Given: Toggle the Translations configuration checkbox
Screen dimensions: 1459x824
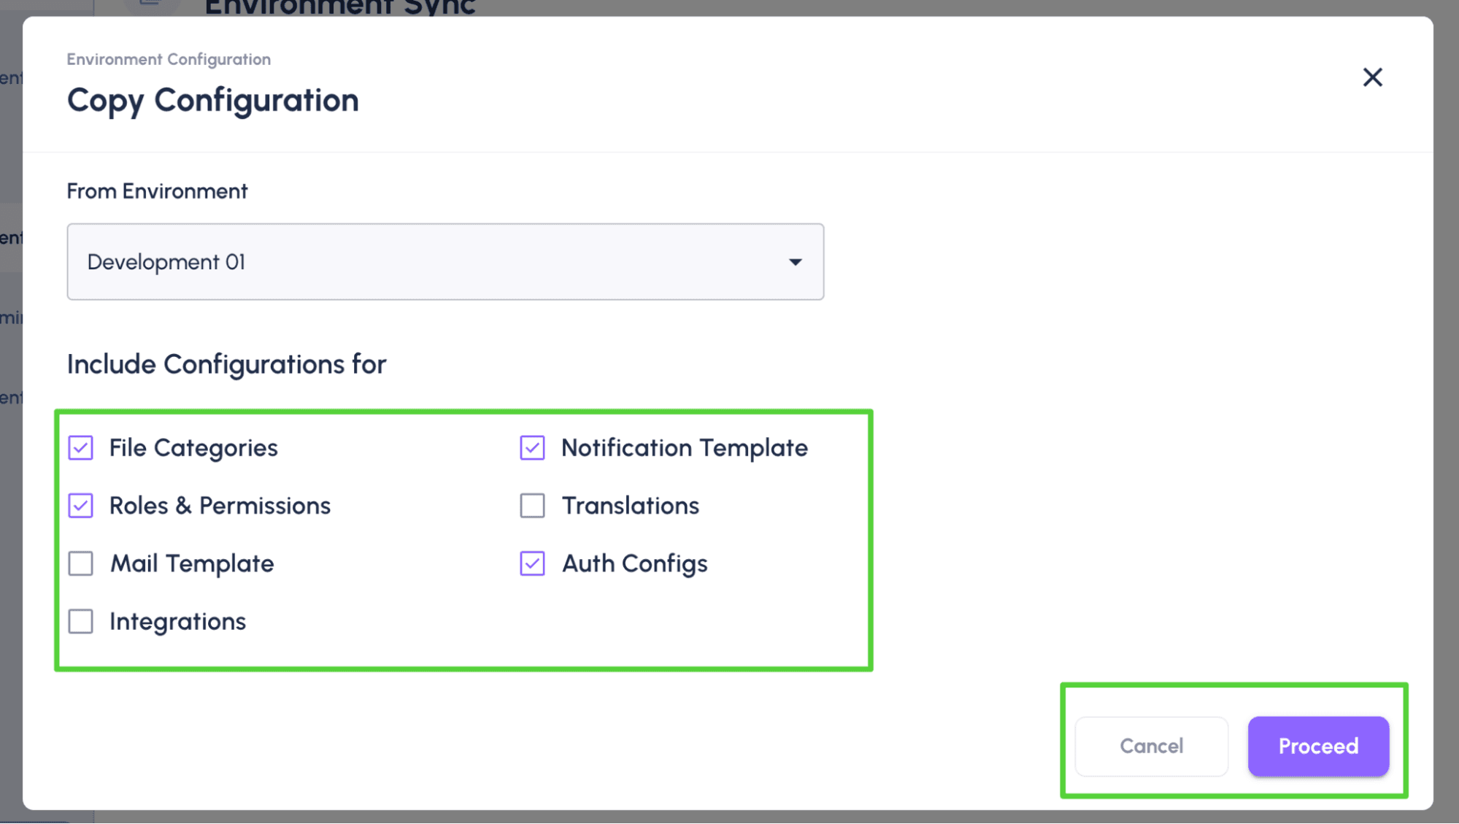Looking at the screenshot, I should 531,505.
